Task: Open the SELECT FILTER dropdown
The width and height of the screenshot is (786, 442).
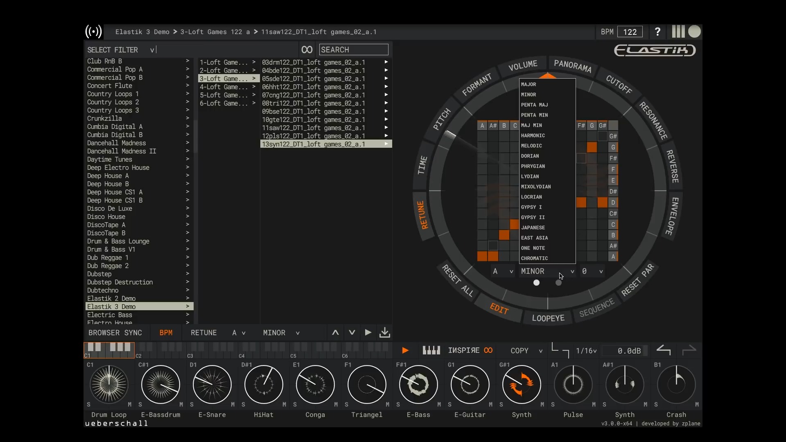Action: [121, 50]
